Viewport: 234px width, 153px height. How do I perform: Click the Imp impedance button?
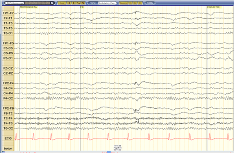[x=62, y=3]
